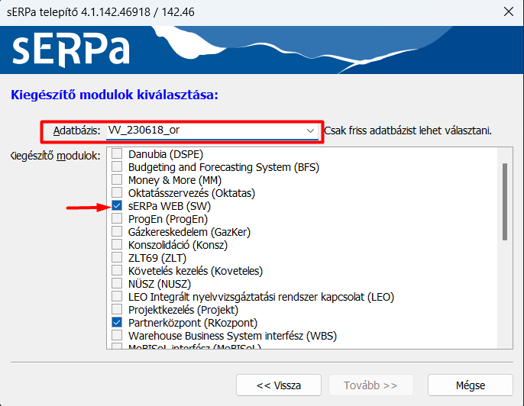Select the 'Money & More (MM)' label text
The width and height of the screenshot is (524, 406).
[x=175, y=180]
